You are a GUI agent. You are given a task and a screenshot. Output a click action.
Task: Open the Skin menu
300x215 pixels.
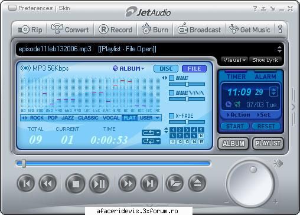pos(64,8)
